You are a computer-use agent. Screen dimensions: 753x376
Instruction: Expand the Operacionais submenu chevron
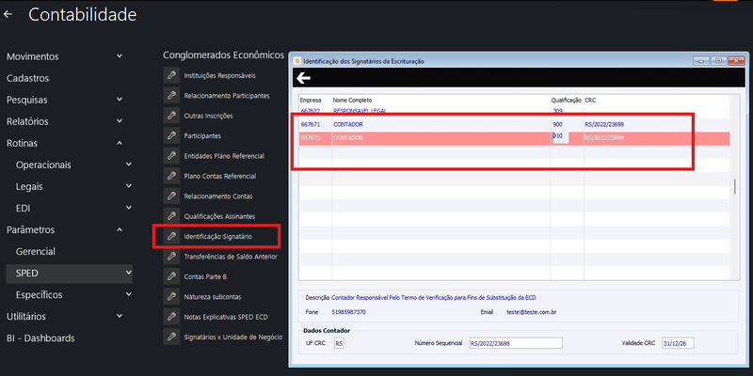tap(129, 164)
